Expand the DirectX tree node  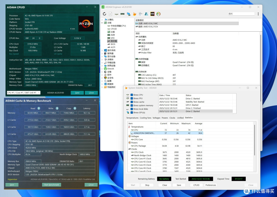click(102, 69)
